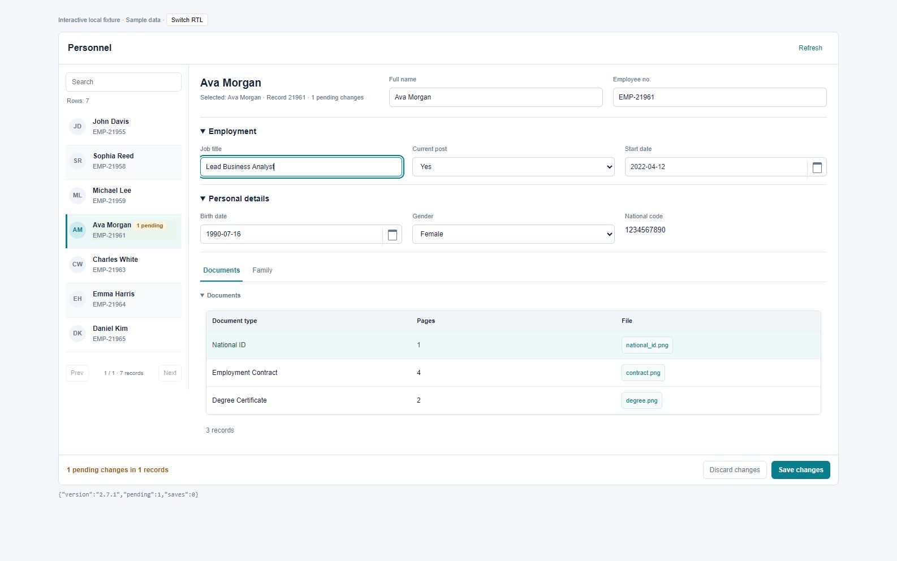The width and height of the screenshot is (897, 561).
Task: Select the SR avatar for Sophia Reed
Action: tap(77, 161)
